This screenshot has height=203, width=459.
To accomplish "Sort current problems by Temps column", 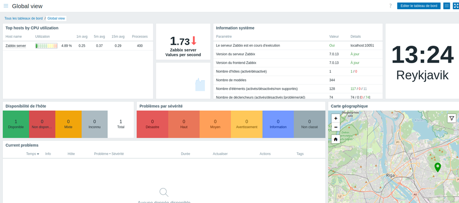I will click(32, 154).
